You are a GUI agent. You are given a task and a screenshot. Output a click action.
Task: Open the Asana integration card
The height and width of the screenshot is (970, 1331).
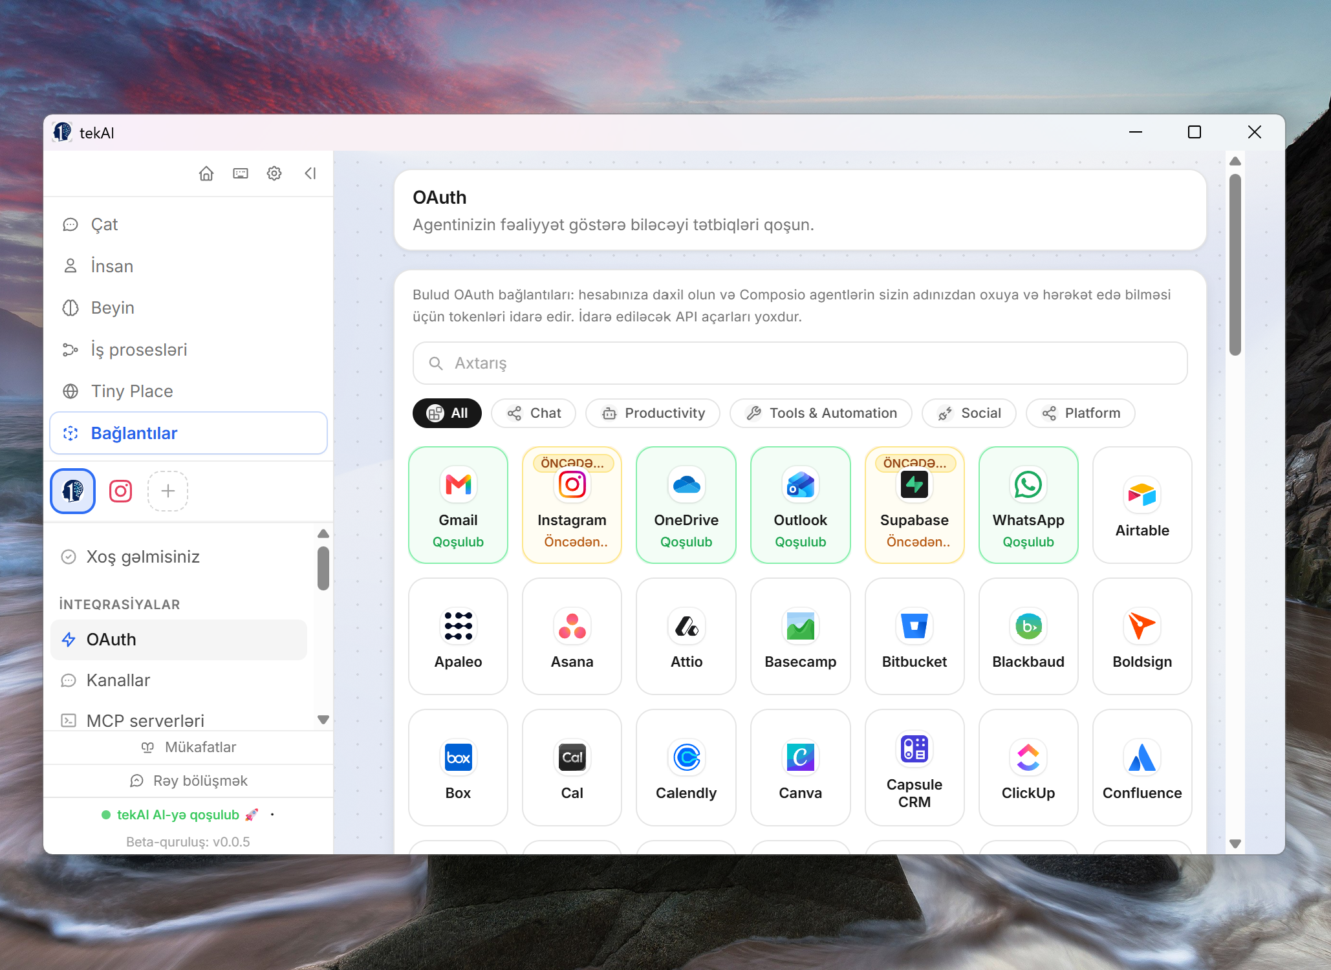572,636
